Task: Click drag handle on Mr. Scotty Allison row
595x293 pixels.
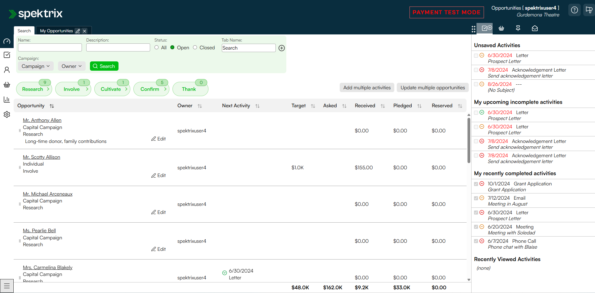Action: point(20,167)
